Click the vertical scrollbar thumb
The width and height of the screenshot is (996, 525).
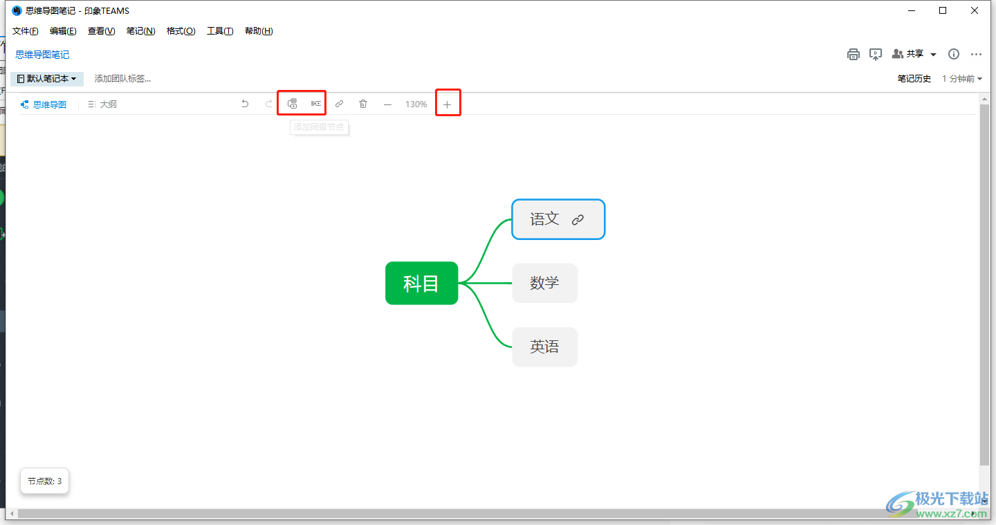point(985,285)
